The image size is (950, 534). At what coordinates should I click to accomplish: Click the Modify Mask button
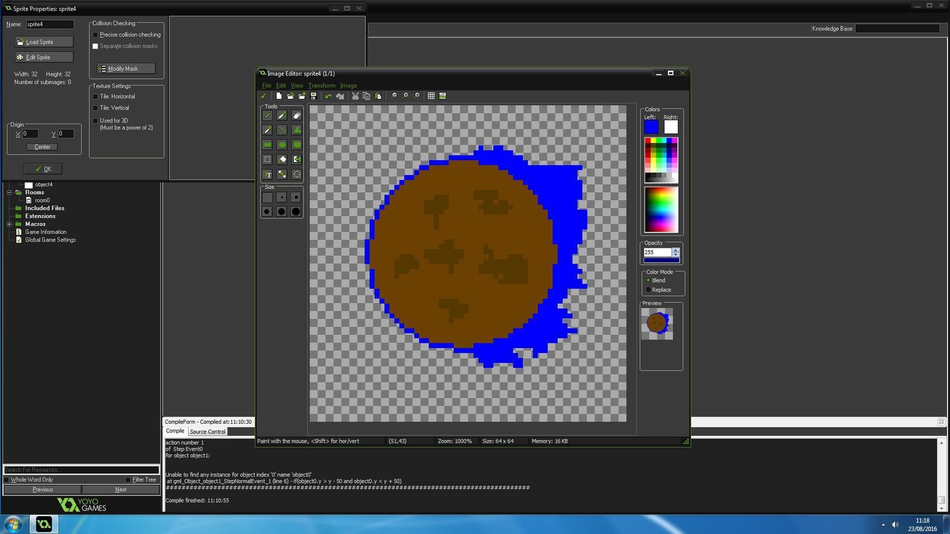(x=126, y=69)
